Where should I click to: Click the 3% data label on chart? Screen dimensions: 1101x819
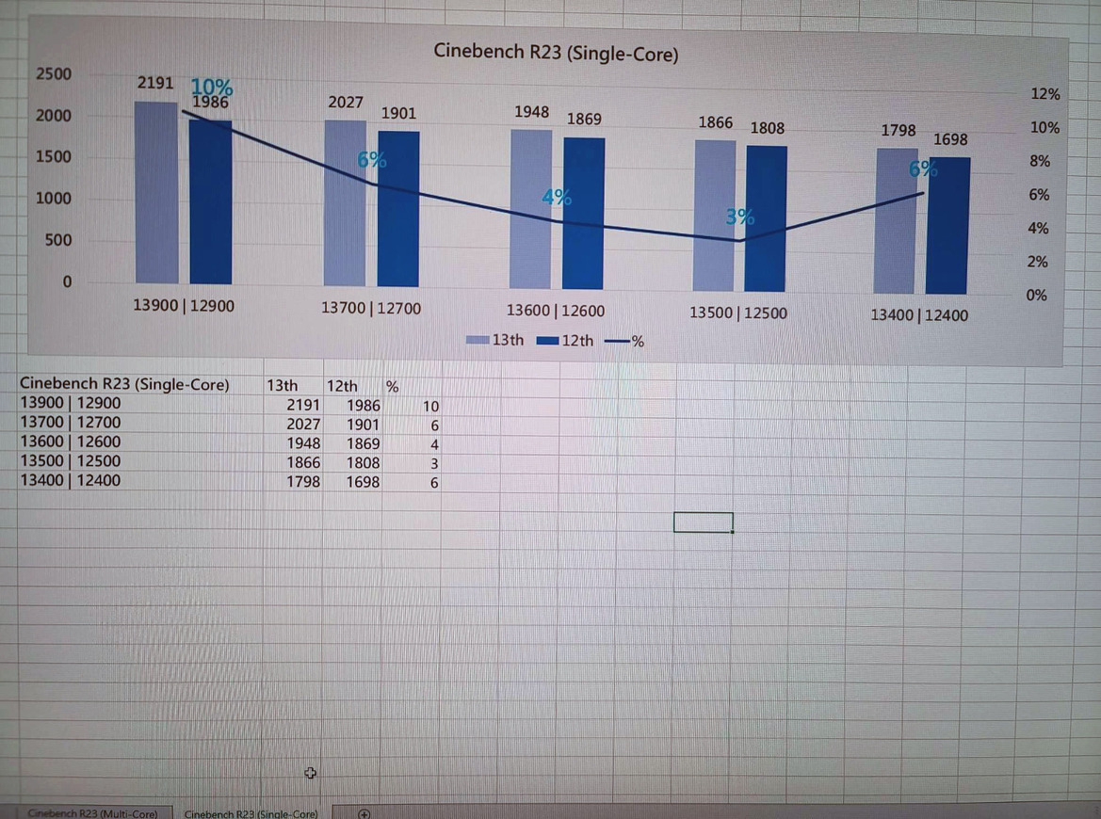740,217
